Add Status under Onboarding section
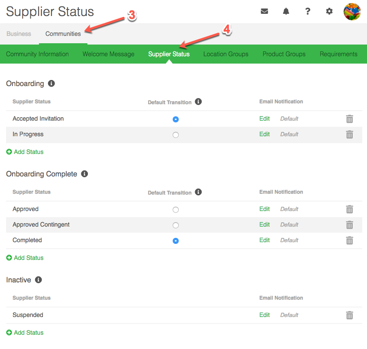Viewport: 367px width, 349px height. [25, 152]
